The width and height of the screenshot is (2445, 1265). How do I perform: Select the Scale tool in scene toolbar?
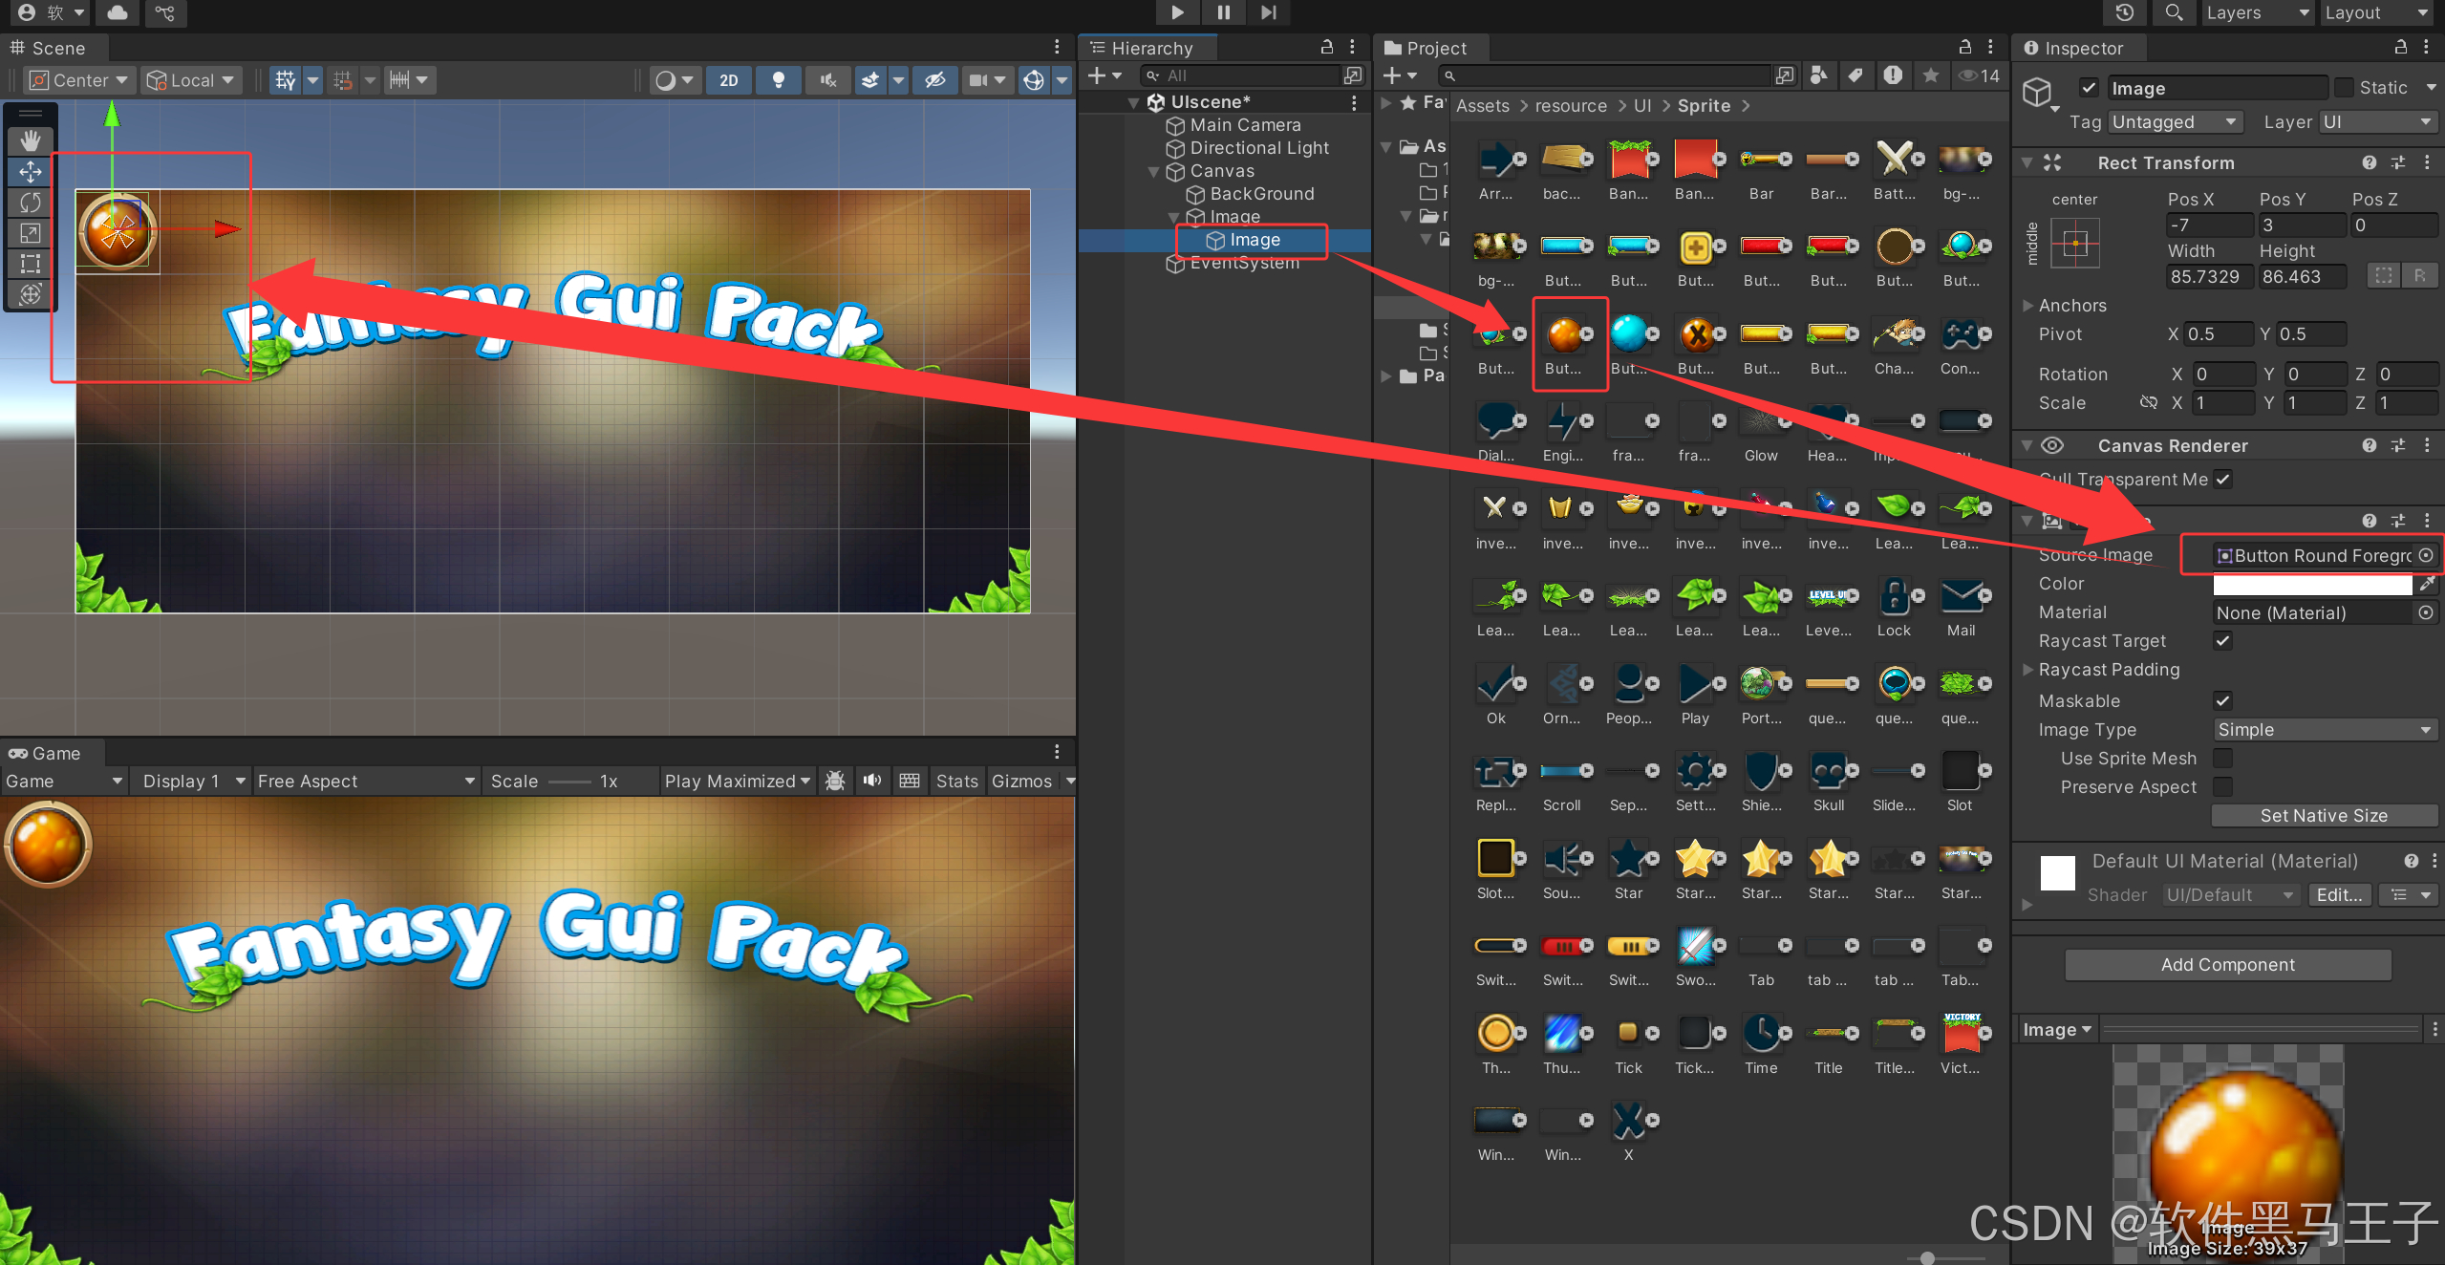point(31,233)
